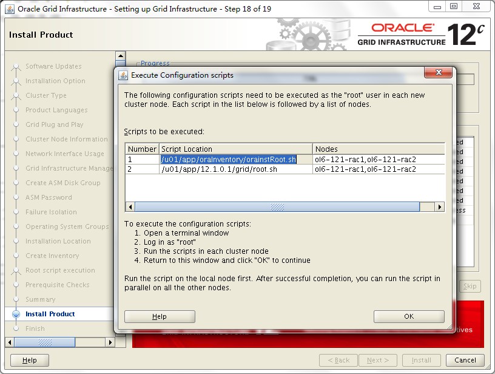The height and width of the screenshot is (374, 495).
Task: Select the Operating System Groups step
Action: click(x=67, y=227)
